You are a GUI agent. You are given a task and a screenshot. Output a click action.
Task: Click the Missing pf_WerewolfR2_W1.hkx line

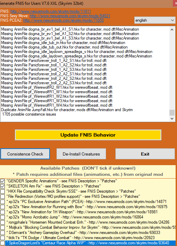57,87
